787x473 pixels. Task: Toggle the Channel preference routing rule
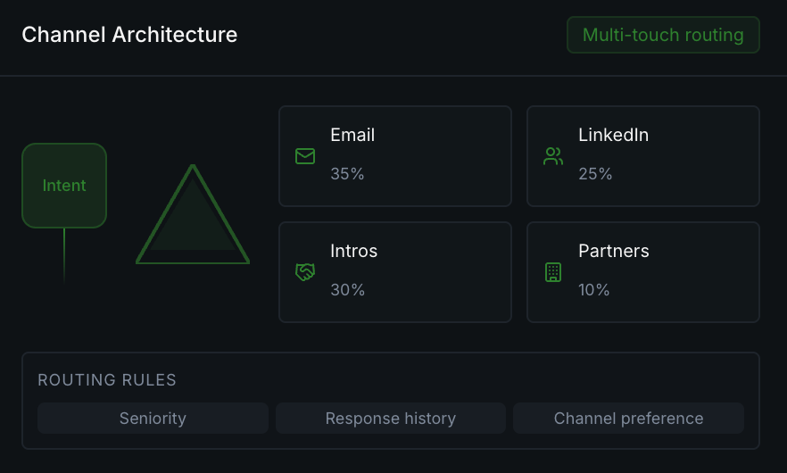(628, 418)
